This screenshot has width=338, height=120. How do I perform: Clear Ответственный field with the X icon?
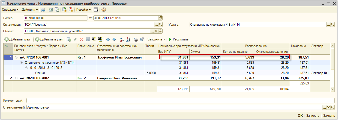tap(329, 107)
